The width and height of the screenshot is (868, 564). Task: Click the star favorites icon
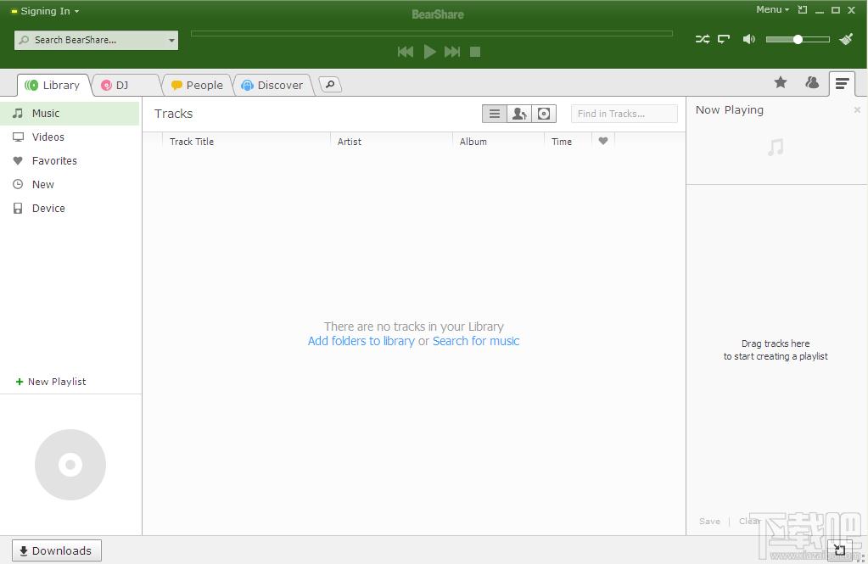781,82
